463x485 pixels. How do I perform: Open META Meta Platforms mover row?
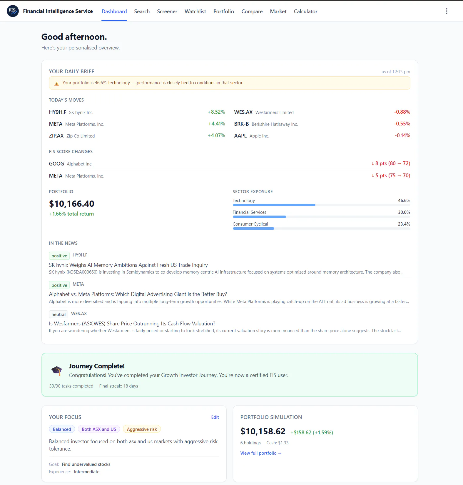click(137, 124)
